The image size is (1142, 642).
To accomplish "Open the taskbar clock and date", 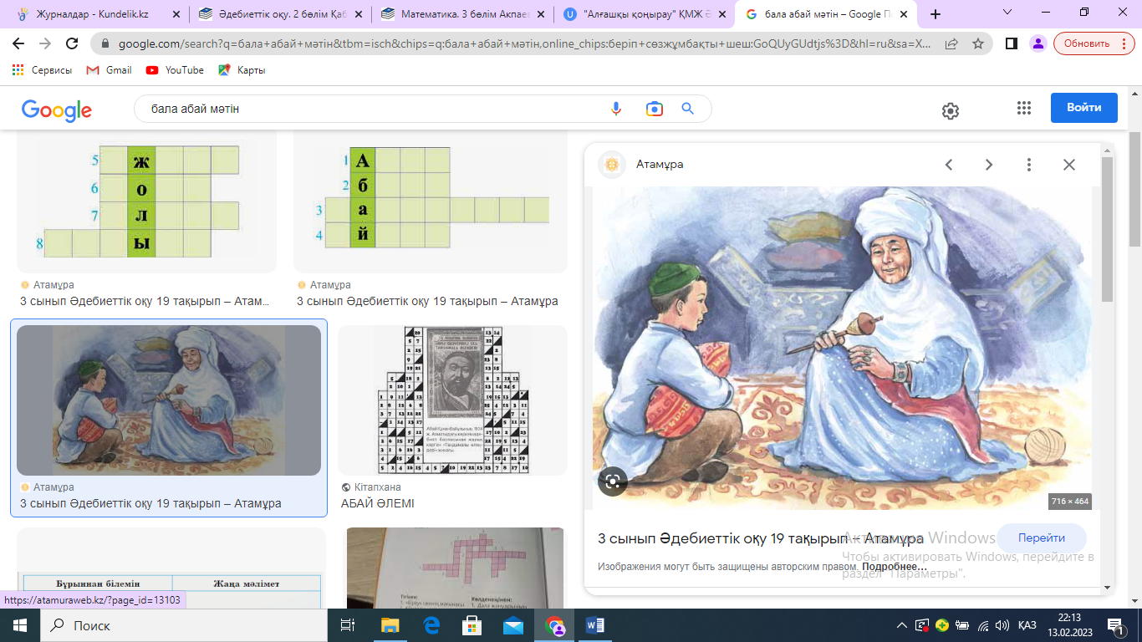I will click(1069, 625).
